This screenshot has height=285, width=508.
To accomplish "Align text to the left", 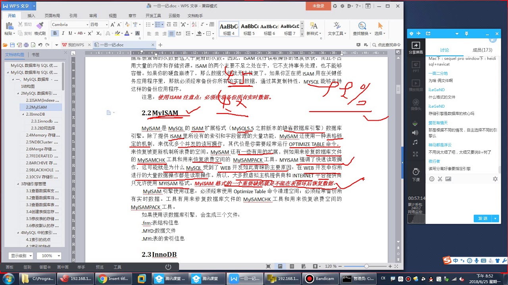I will (x=149, y=34).
